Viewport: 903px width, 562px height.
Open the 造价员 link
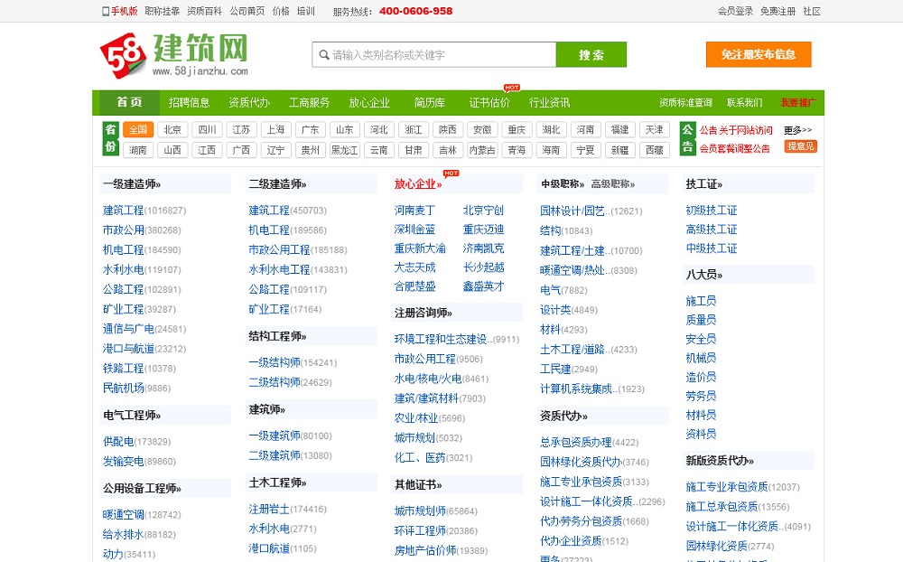tap(701, 377)
